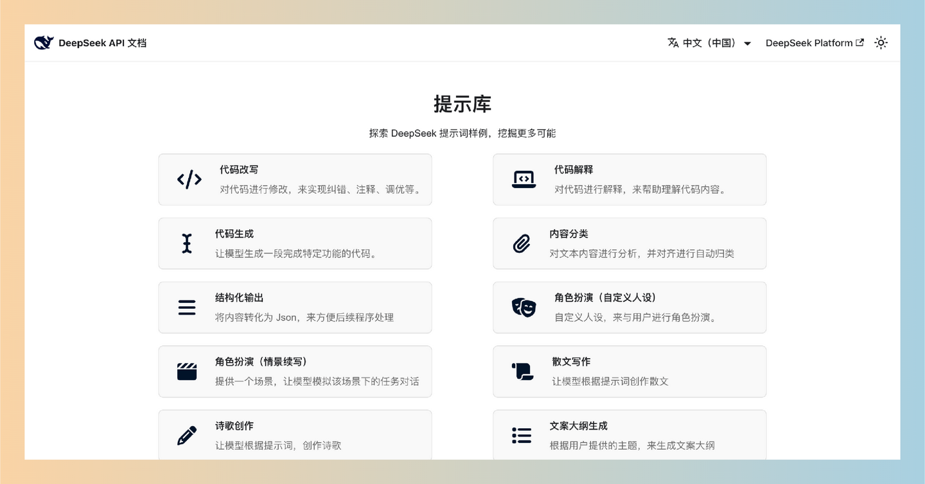The height and width of the screenshot is (484, 925).
Task: Expand the 中文（中国） language dropdown arrow
Action: (x=747, y=44)
